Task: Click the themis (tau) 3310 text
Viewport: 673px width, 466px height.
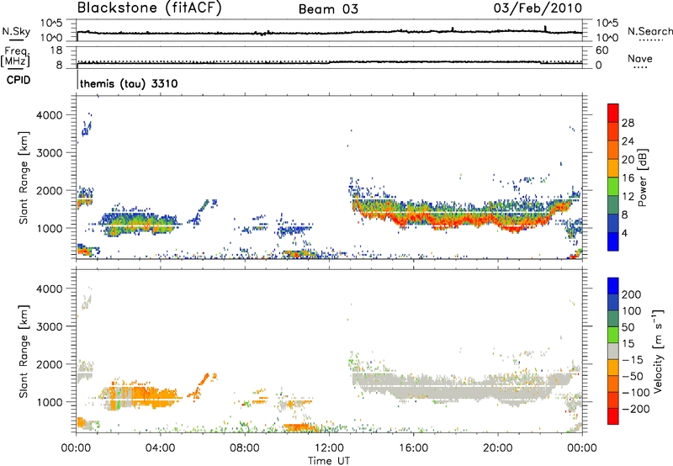Action: point(129,83)
